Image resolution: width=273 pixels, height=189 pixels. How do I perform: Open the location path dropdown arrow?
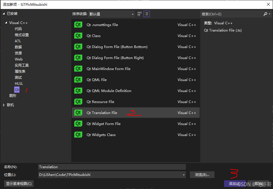click(183, 175)
